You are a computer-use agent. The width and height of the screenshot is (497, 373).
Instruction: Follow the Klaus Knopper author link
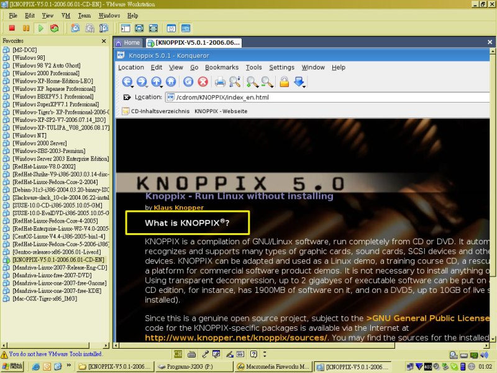click(x=179, y=208)
